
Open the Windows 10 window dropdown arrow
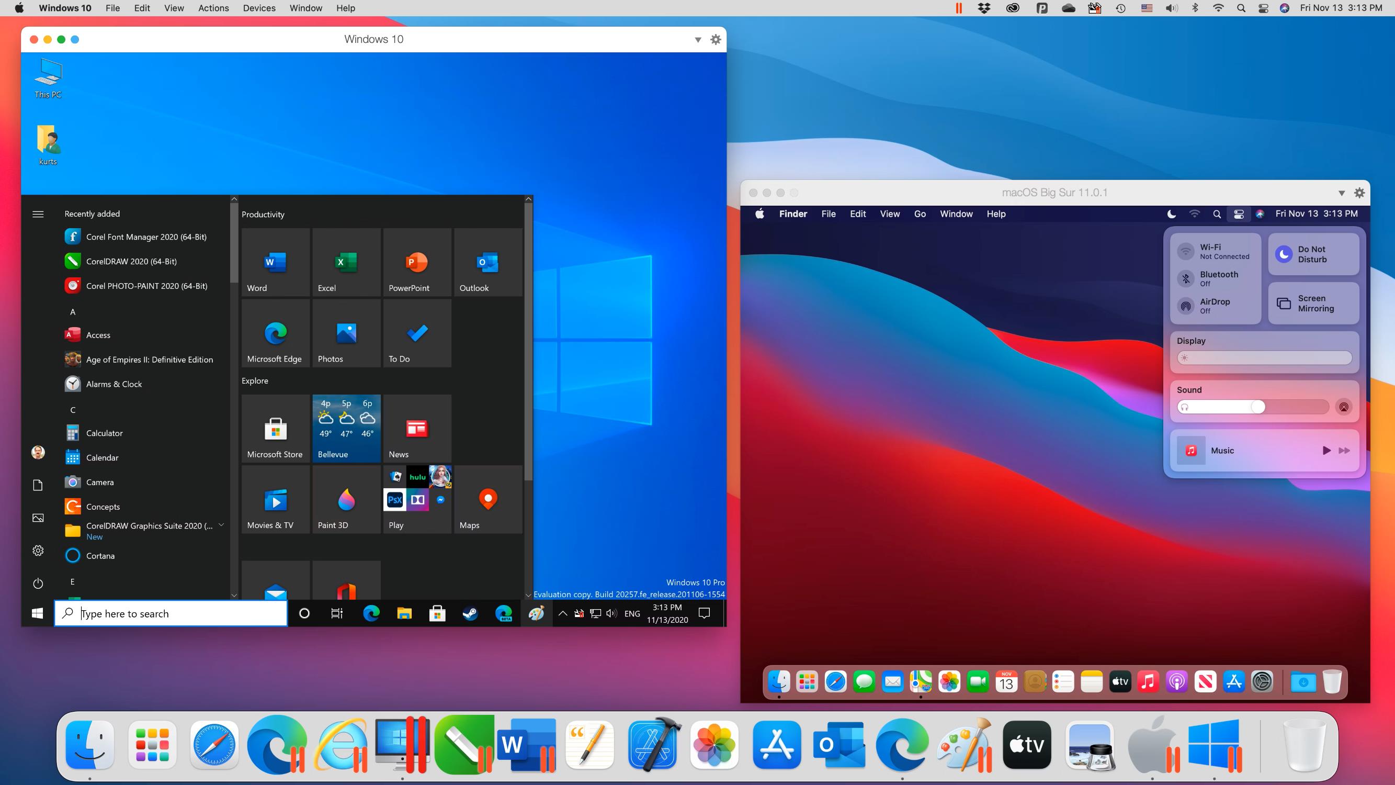698,39
